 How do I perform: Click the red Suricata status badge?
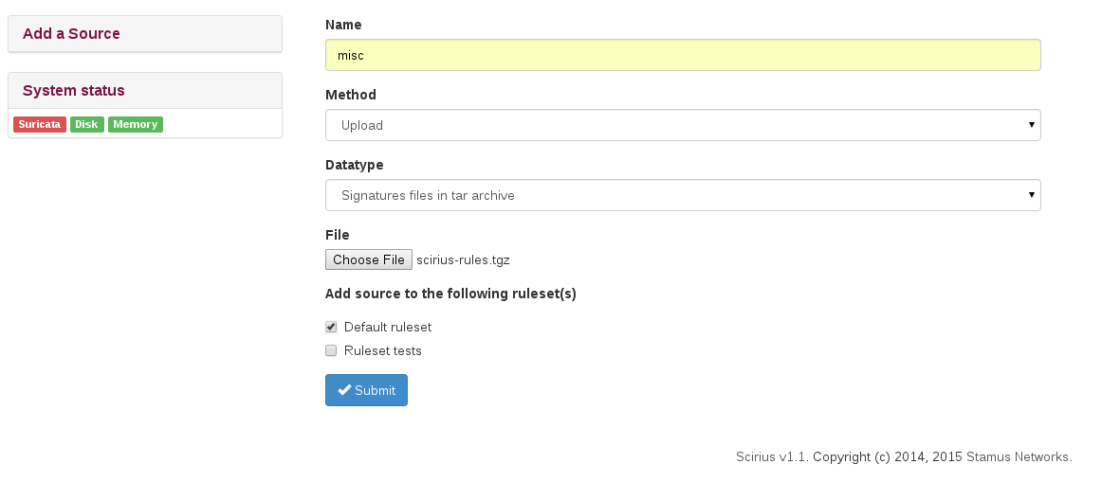(x=39, y=124)
